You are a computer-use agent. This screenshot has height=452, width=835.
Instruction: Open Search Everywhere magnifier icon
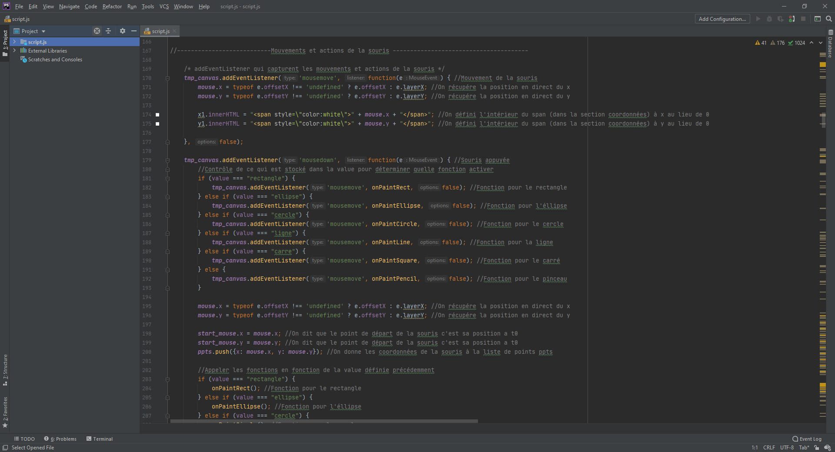pos(829,19)
